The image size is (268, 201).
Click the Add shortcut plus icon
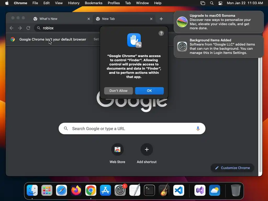click(x=147, y=149)
